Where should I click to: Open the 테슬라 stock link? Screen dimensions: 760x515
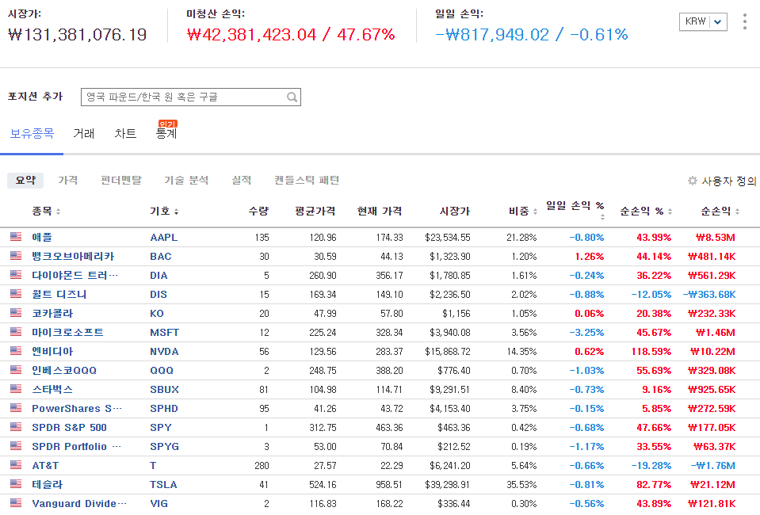coord(47,484)
